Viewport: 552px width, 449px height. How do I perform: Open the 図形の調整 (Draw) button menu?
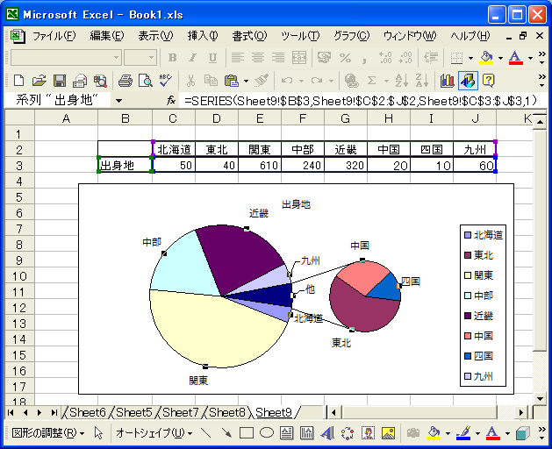(48, 433)
